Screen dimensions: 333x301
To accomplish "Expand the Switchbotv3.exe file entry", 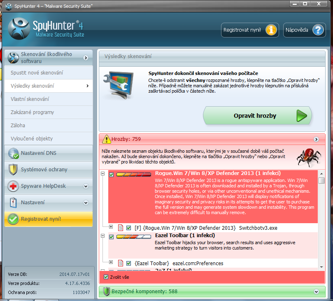I will 111,226.
